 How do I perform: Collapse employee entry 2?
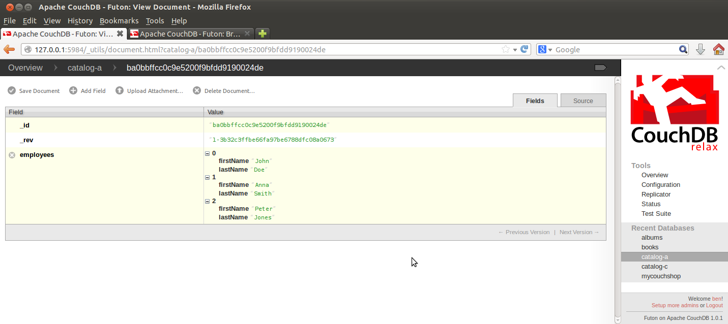207,201
